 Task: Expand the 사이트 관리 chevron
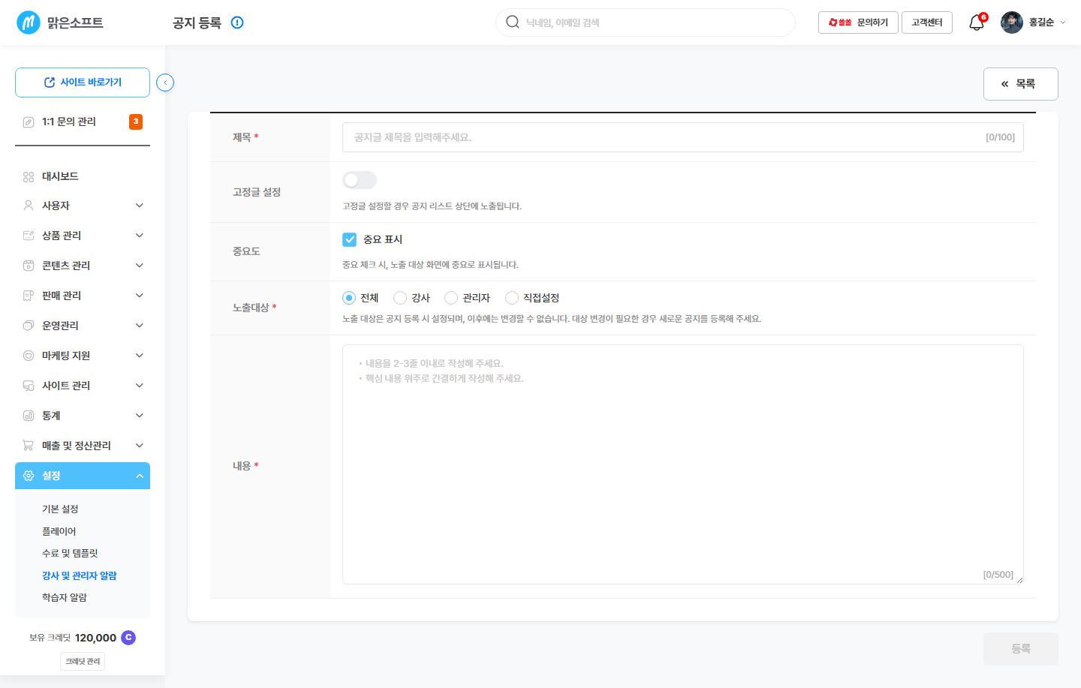point(139,386)
